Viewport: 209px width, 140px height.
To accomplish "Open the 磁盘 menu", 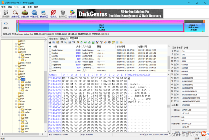I will pyautogui.click(x=10, y=7).
